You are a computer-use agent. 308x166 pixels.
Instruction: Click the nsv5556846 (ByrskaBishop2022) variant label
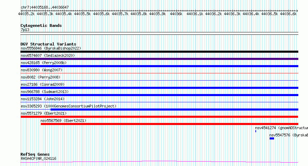pyautogui.click(x=51, y=48)
